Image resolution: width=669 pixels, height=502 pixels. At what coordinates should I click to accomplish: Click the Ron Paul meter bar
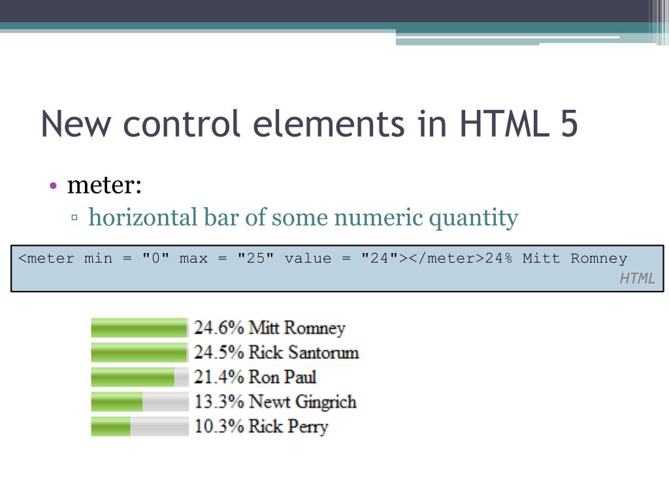140,377
